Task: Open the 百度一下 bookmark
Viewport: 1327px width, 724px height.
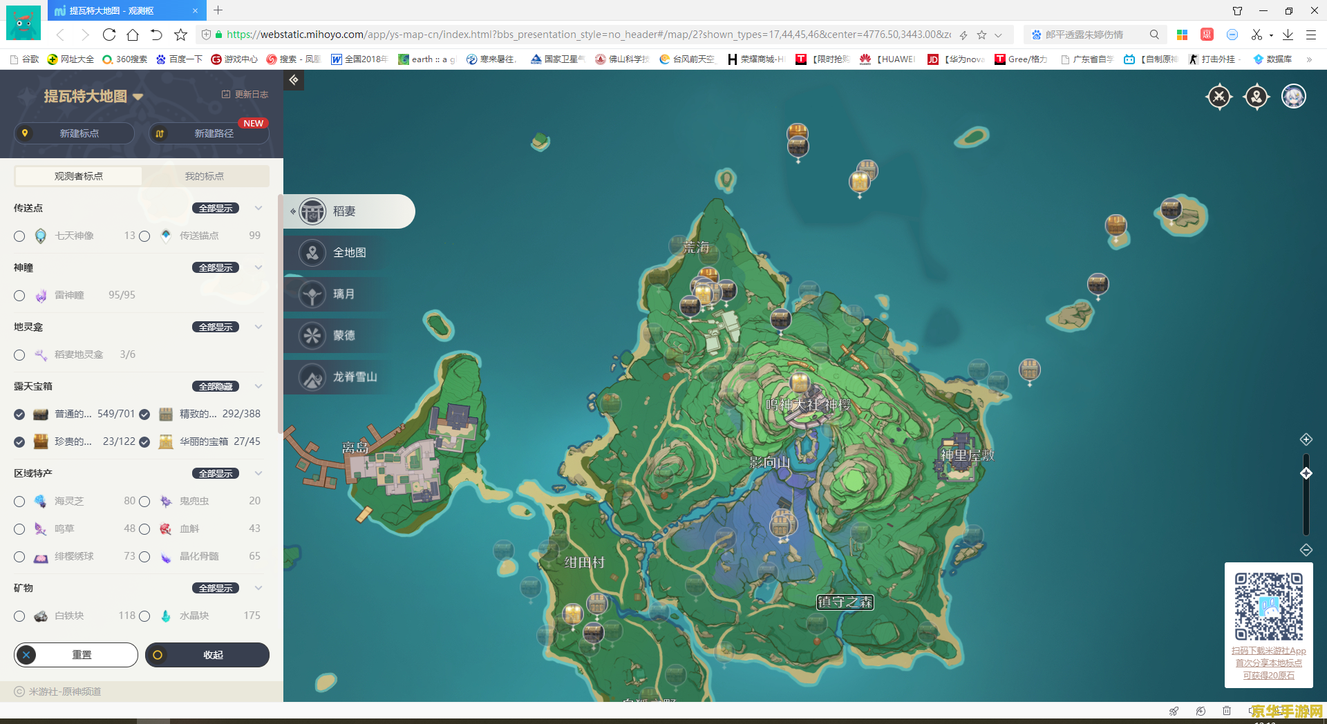Action: click(179, 59)
